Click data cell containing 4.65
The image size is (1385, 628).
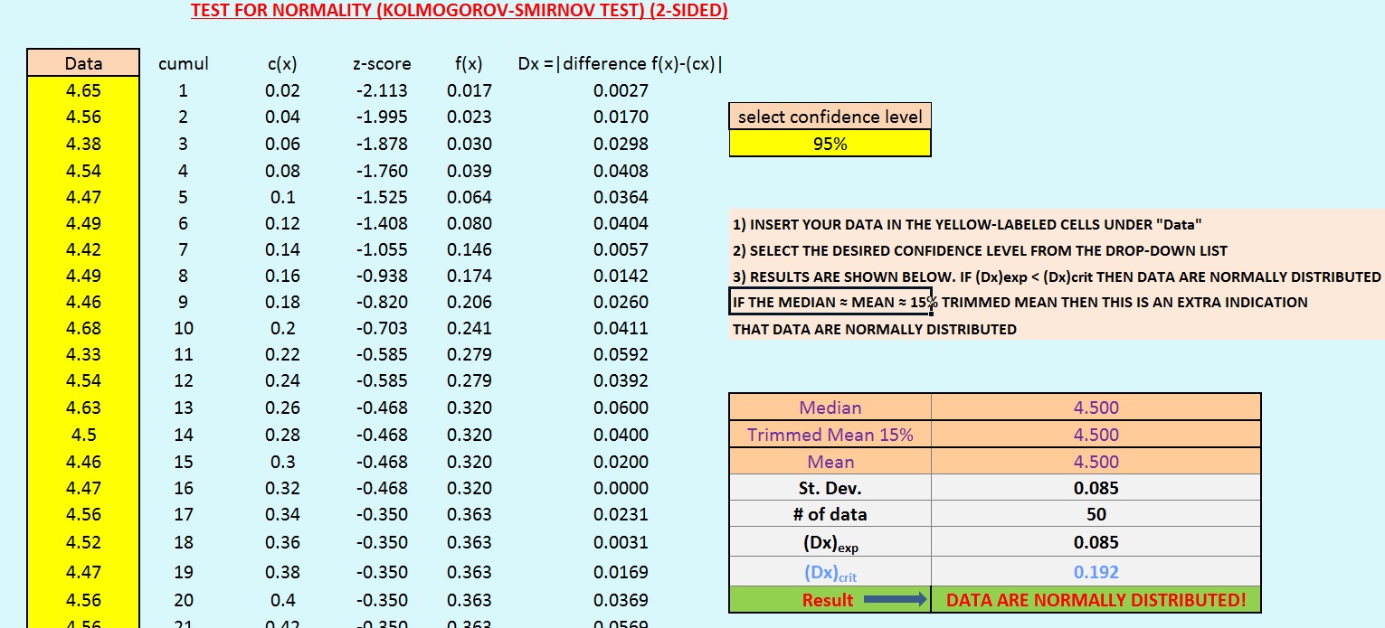83,90
